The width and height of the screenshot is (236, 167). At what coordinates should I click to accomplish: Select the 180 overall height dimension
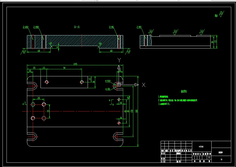[137, 111]
